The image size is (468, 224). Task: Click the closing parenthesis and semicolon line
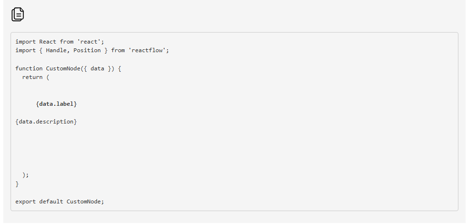[x=25, y=175]
